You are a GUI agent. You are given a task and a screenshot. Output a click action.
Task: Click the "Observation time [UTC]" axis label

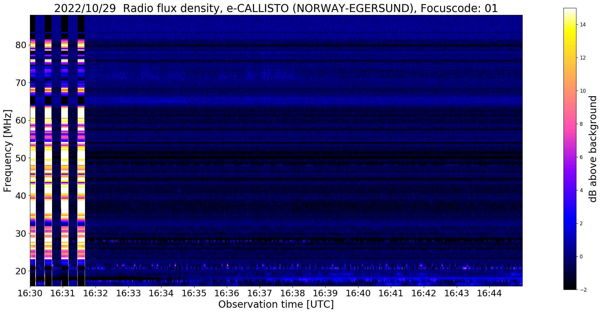pyautogui.click(x=276, y=304)
